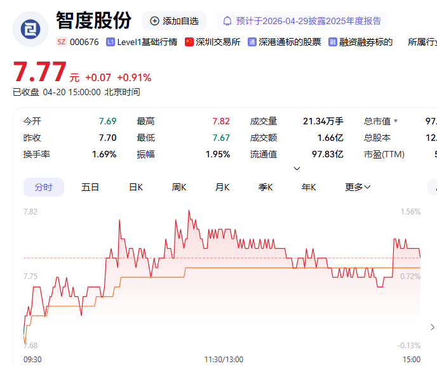The width and height of the screenshot is (437, 366).
Task: Click the 7.75 price axis label
Action: click(30, 277)
